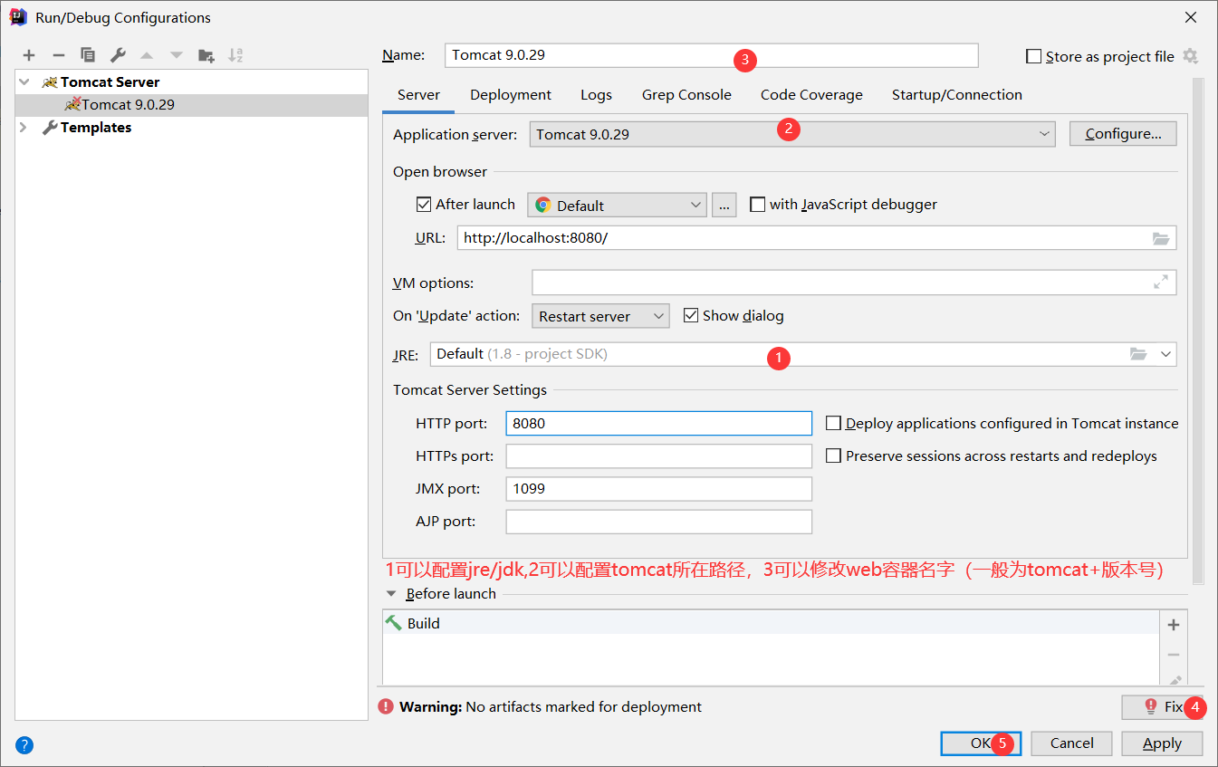Open the help question mark icon

pyautogui.click(x=24, y=745)
